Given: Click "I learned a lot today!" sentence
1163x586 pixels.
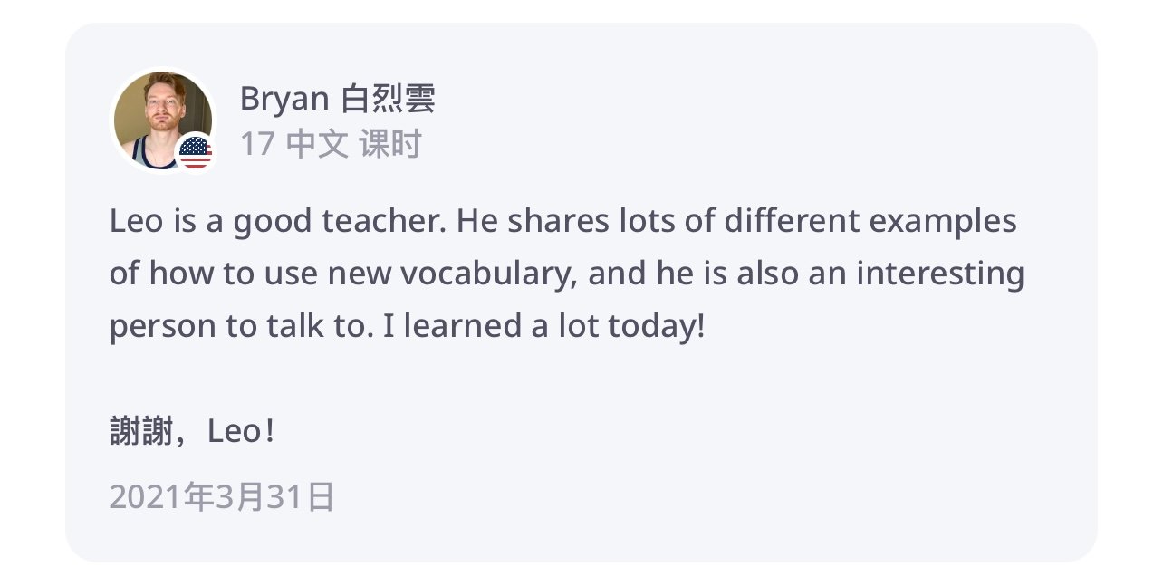Looking at the screenshot, I should [x=543, y=326].
